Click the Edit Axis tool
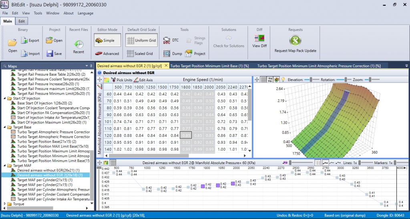The image size is (410, 219). coord(143,80)
